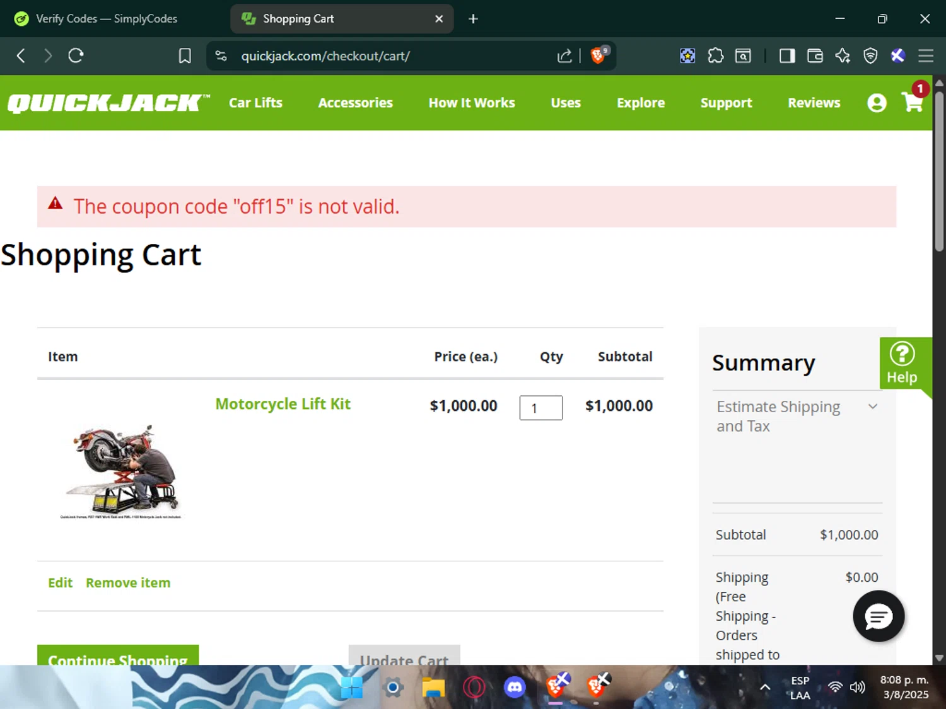Screen dimensions: 946x709
Task: Open a new browser tab
Action: pyautogui.click(x=473, y=19)
